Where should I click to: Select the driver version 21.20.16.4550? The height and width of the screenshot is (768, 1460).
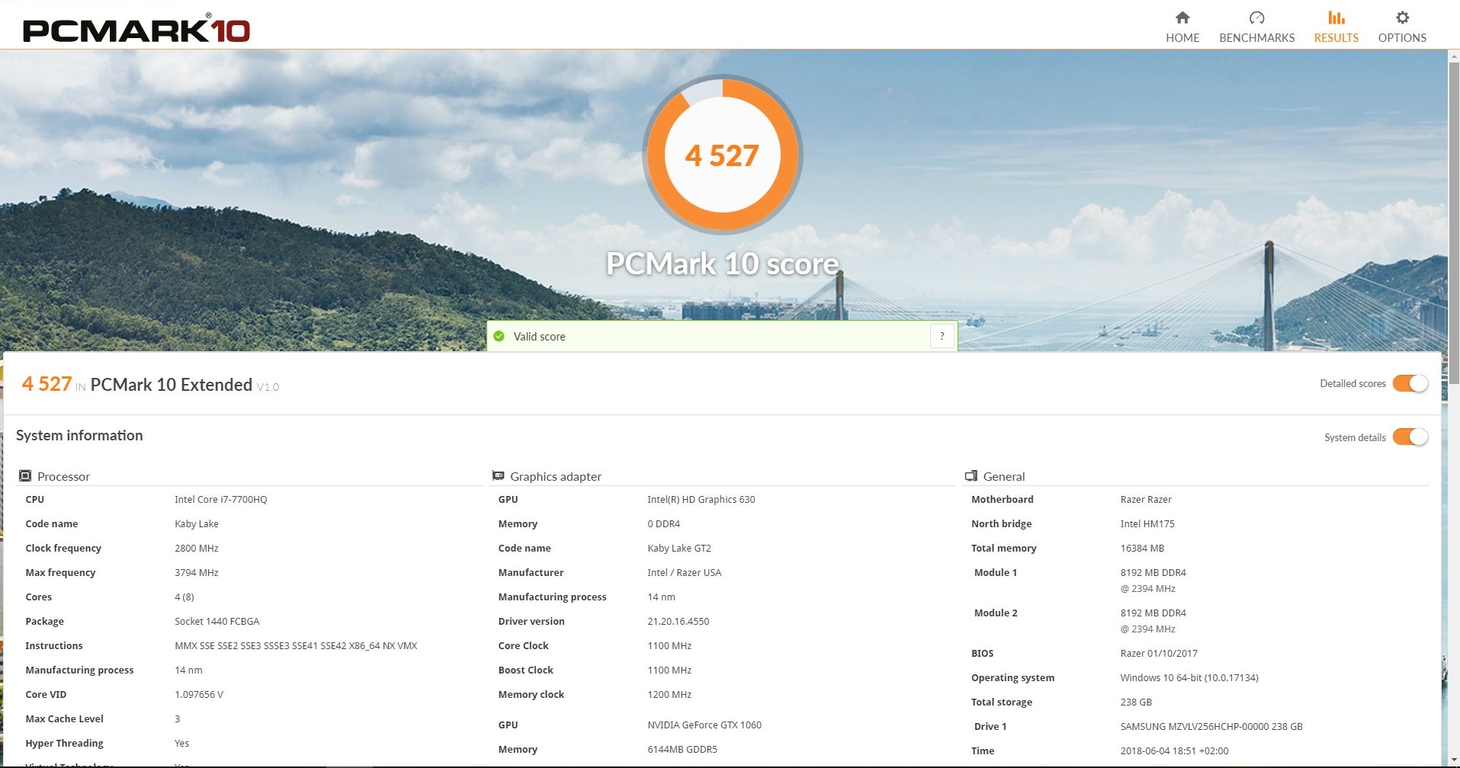(x=678, y=621)
